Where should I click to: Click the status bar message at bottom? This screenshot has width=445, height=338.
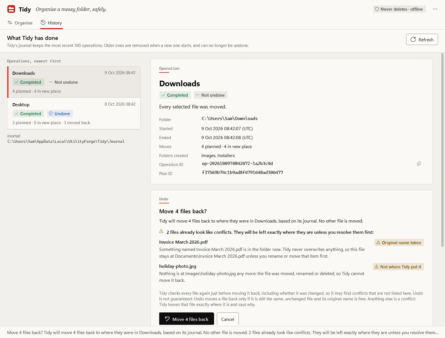click(x=222, y=332)
